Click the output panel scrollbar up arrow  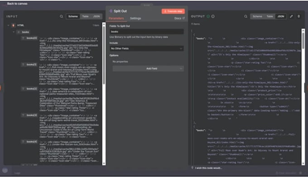coord(303,30)
